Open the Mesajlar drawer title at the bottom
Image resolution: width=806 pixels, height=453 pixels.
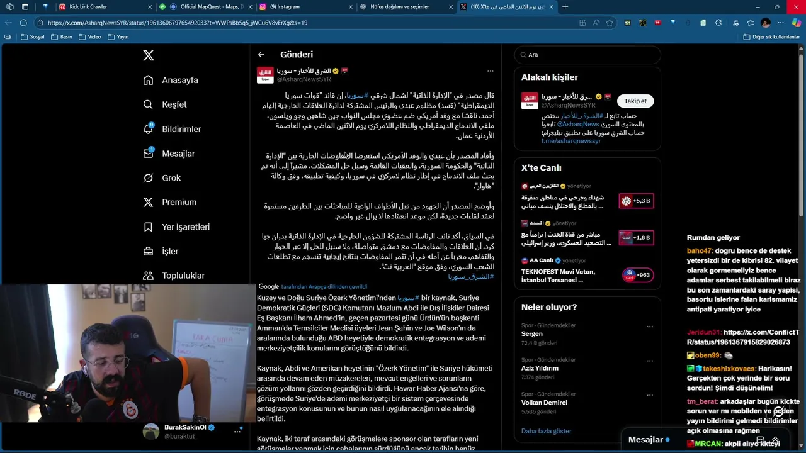[x=645, y=440]
